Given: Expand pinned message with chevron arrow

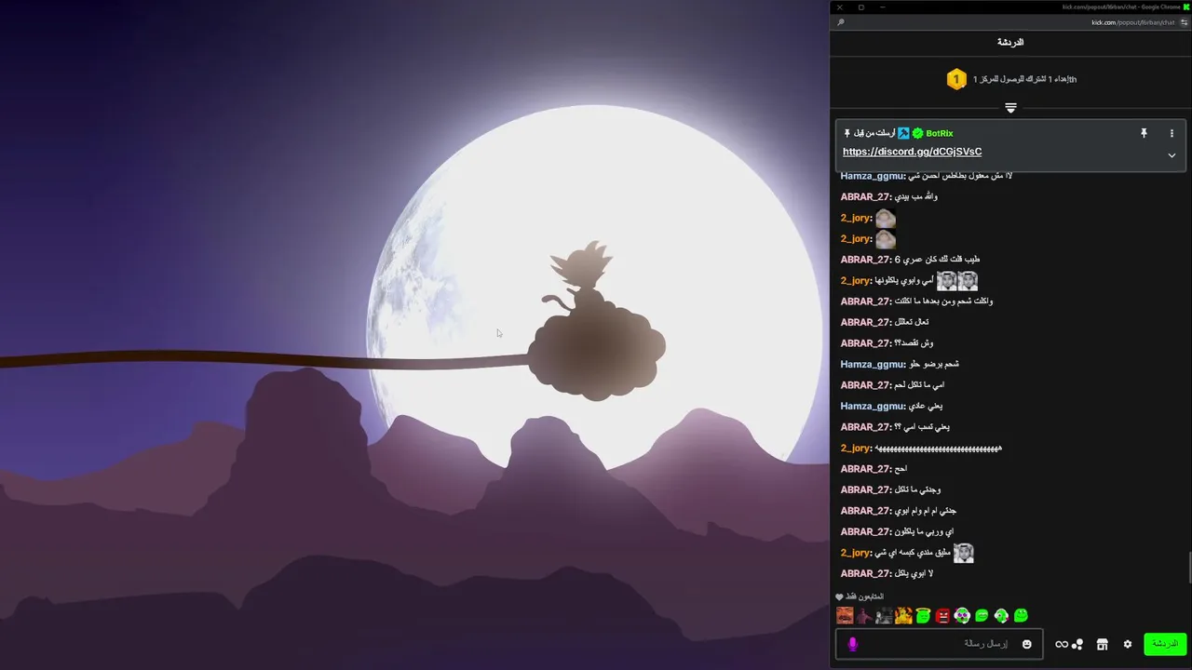Looking at the screenshot, I should tap(1172, 155).
